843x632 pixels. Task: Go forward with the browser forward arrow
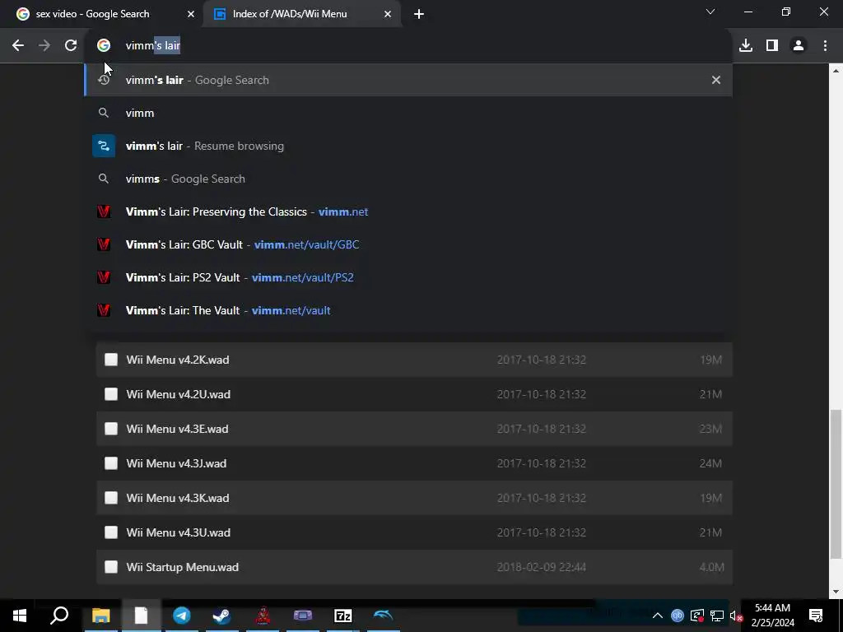pyautogui.click(x=44, y=46)
